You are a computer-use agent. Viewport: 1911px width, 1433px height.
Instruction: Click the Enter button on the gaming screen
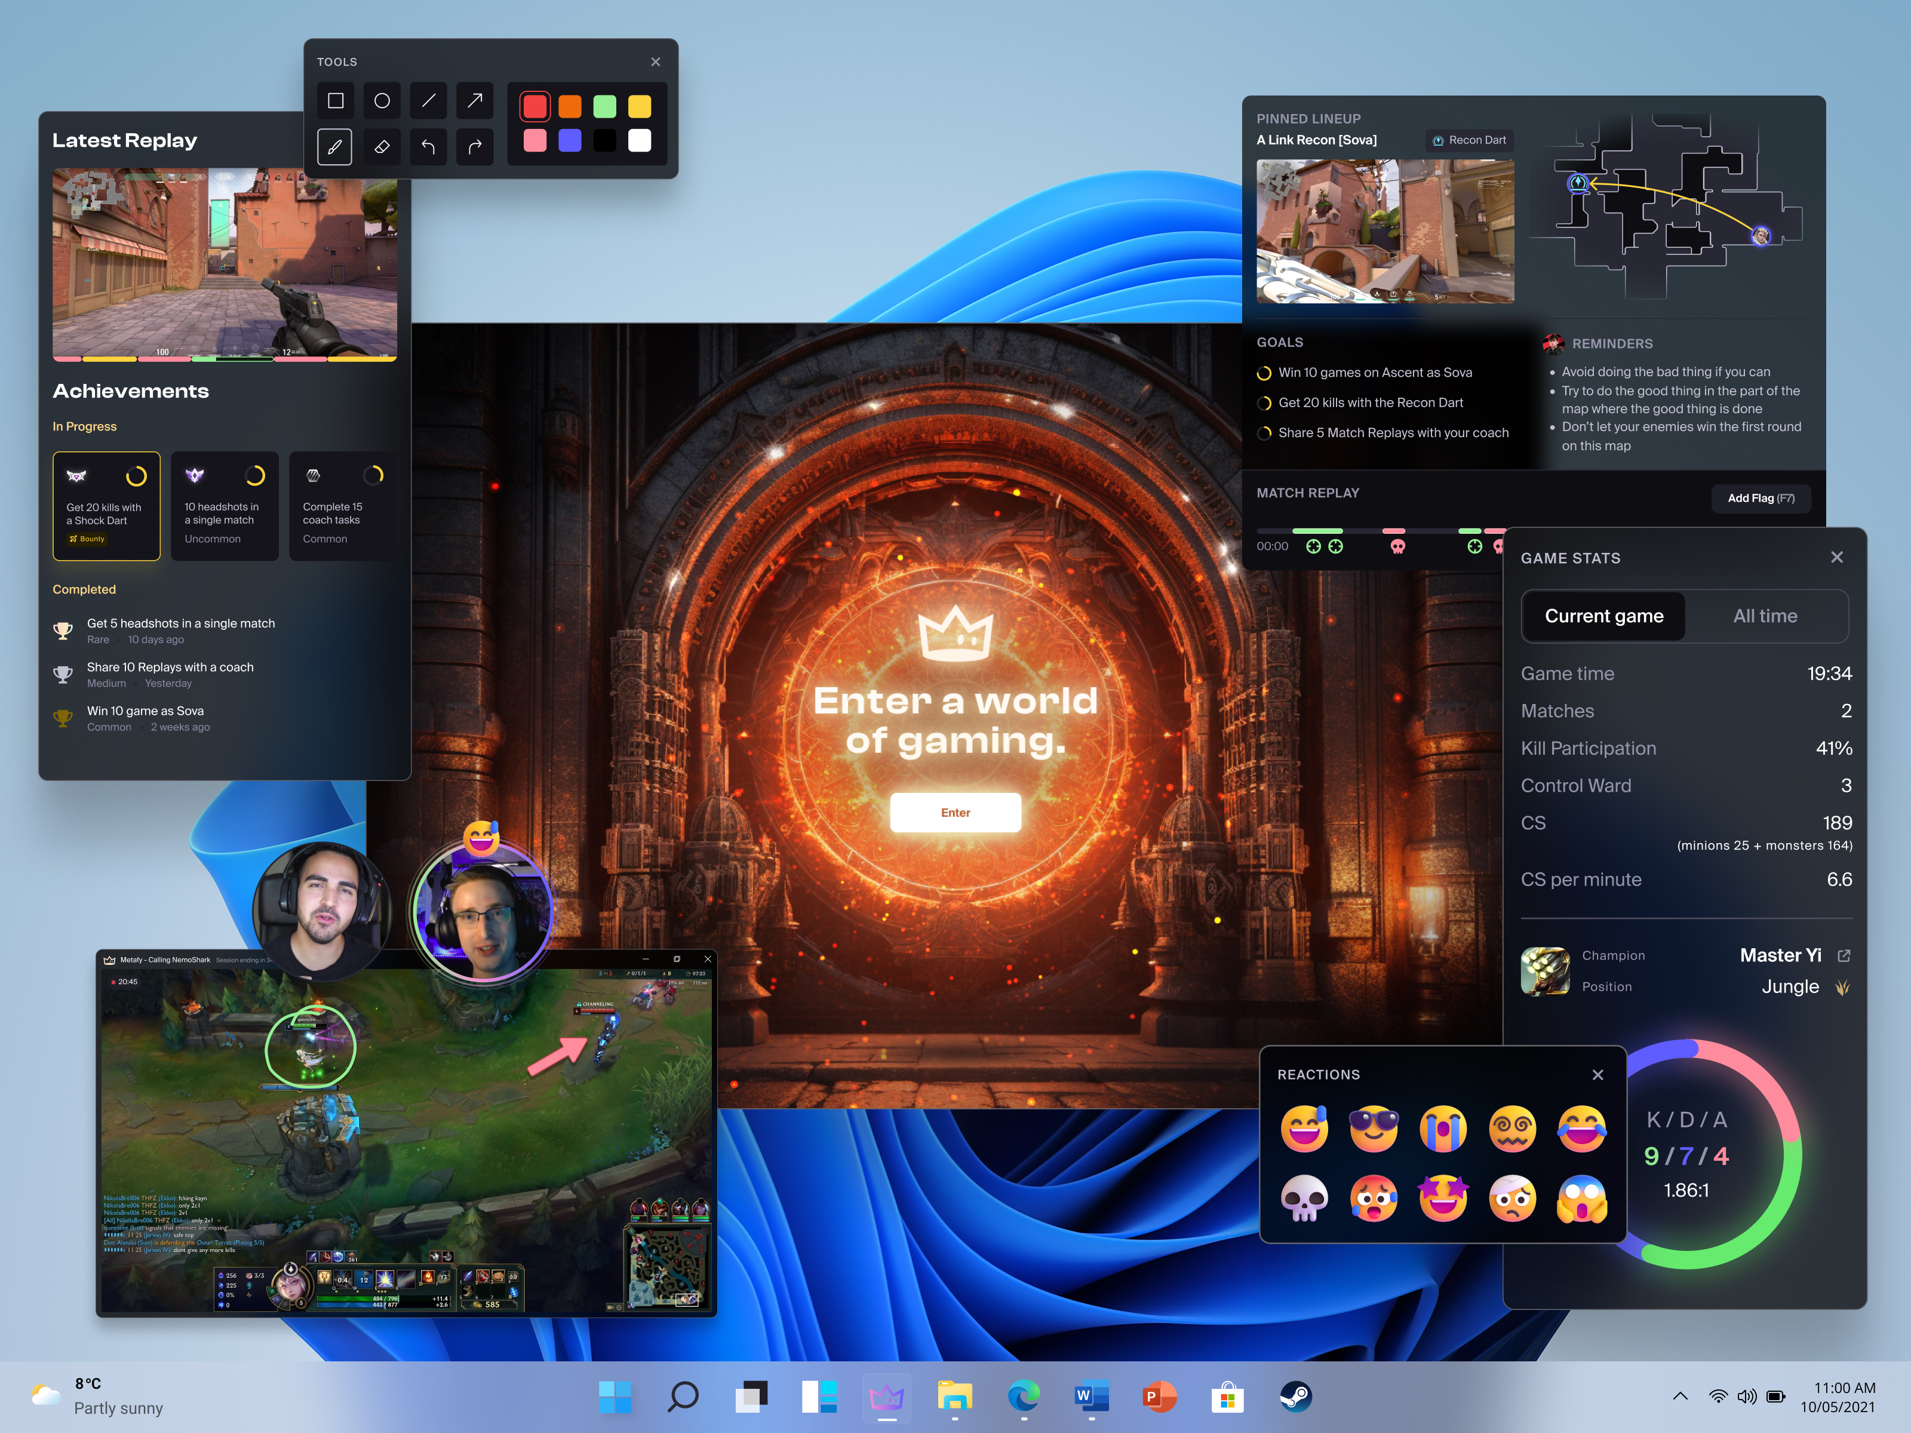[x=955, y=812]
